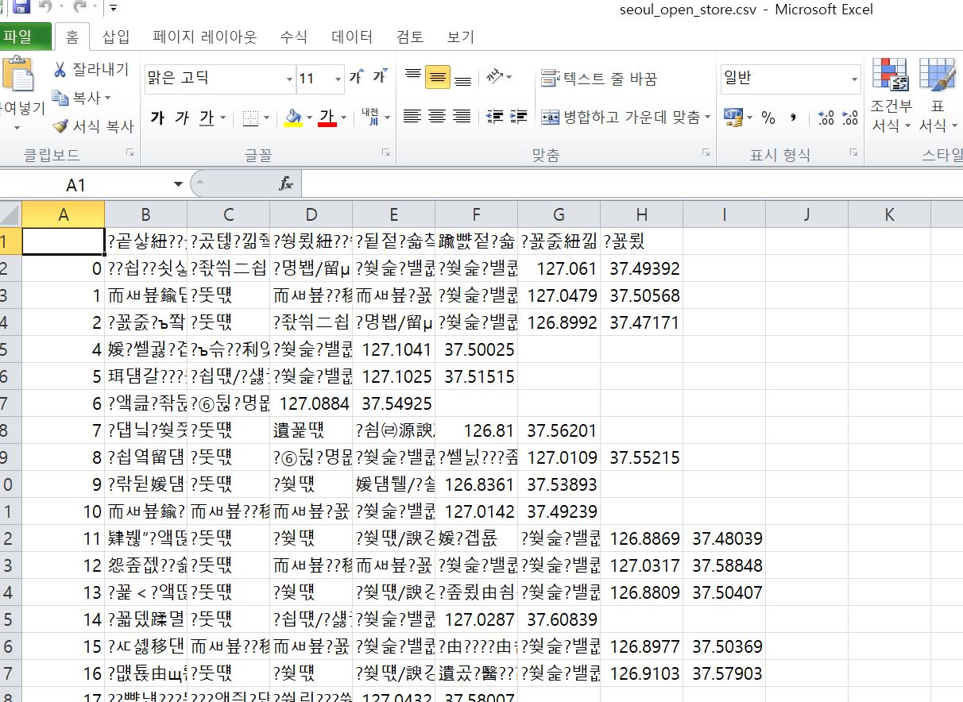Click the decrease decimal icon
The width and height of the screenshot is (963, 702).
coord(849,118)
